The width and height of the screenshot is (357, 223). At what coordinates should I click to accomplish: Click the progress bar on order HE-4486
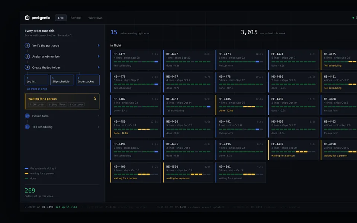241,107
